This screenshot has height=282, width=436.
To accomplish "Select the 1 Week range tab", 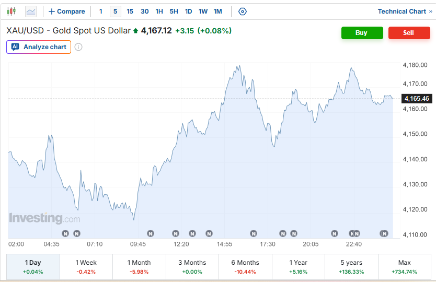I will [86, 267].
